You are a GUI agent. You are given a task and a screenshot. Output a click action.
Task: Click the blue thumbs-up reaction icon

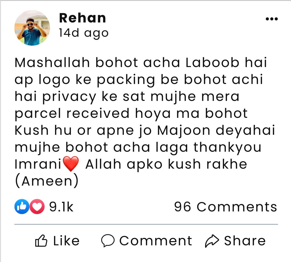pyautogui.click(x=22, y=207)
